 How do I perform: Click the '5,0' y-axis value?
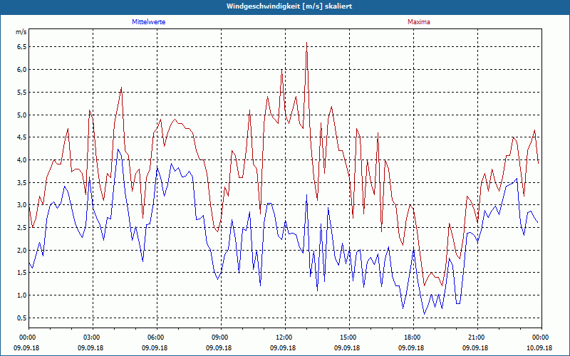[22, 115]
